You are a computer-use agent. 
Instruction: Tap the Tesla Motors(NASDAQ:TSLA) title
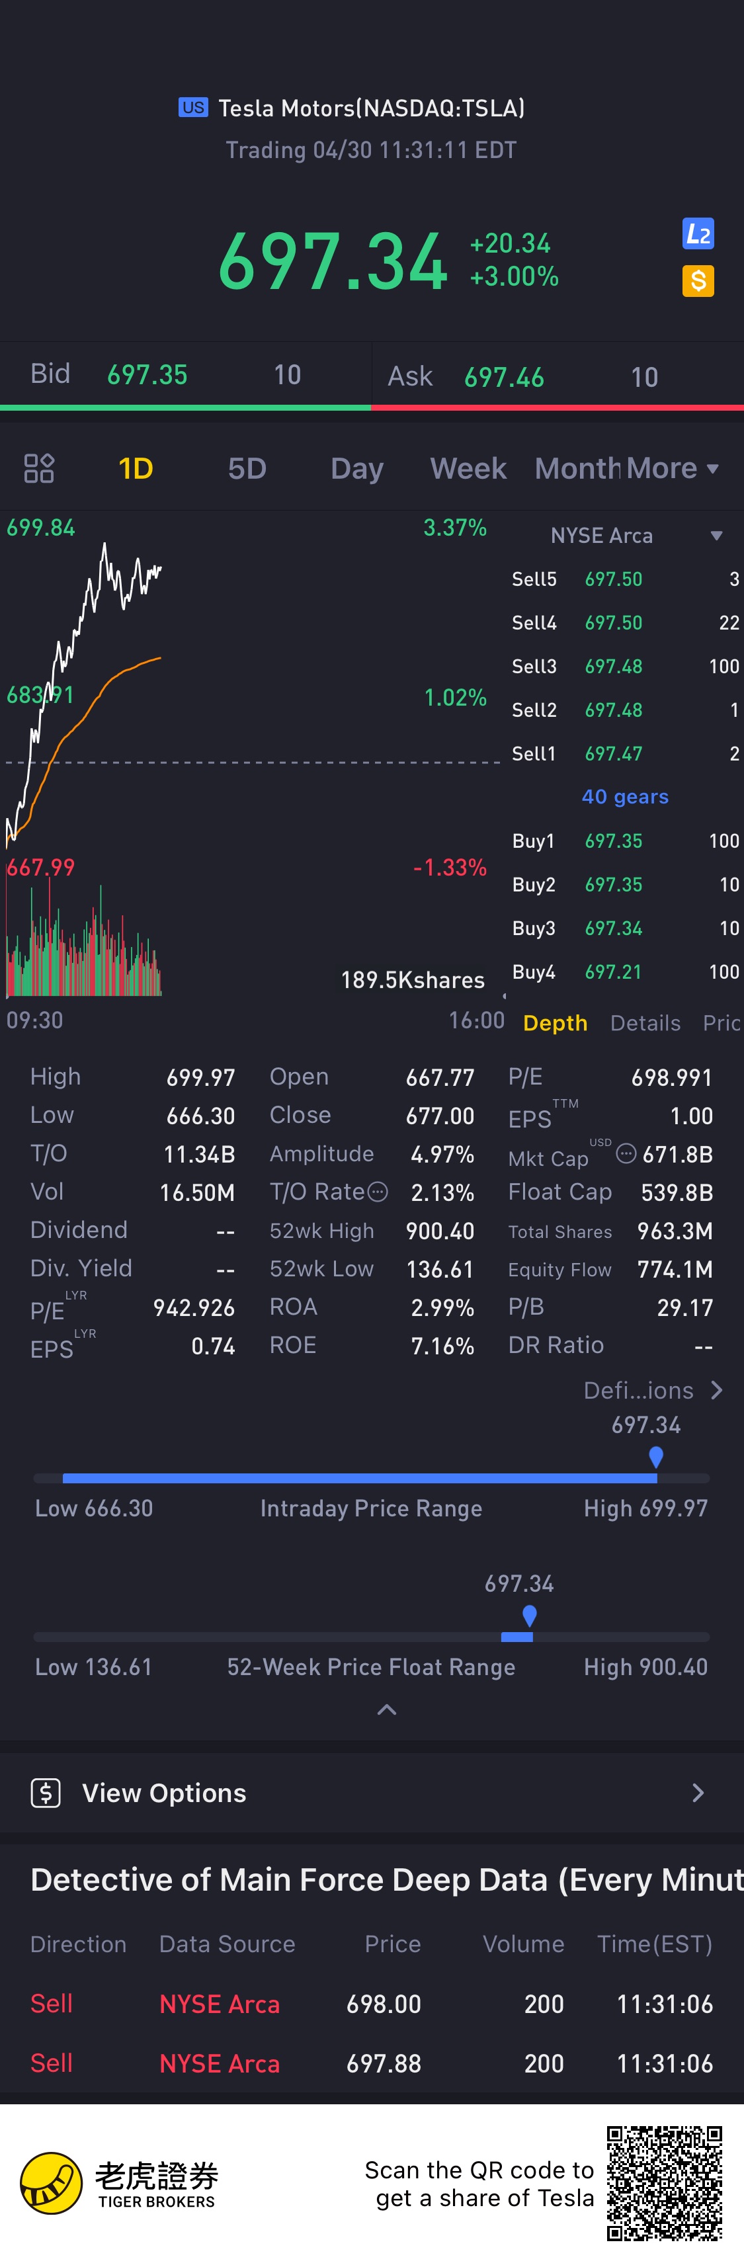pyautogui.click(x=372, y=108)
